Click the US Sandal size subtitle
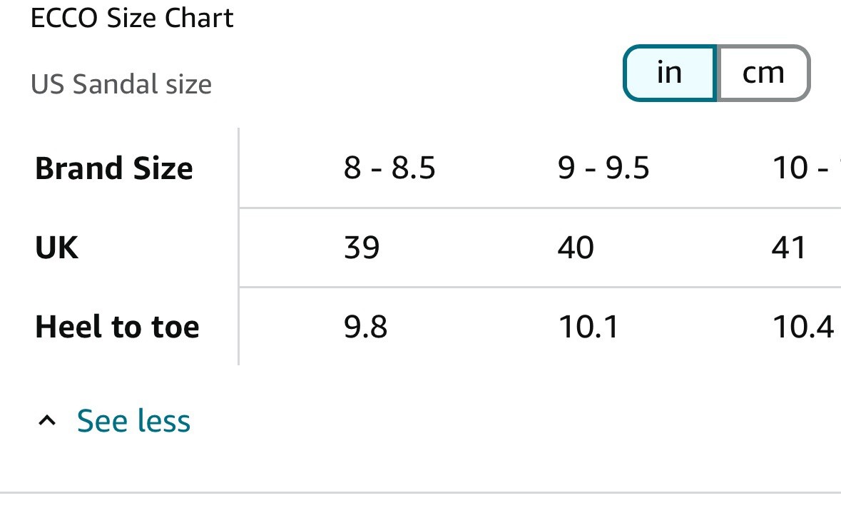The height and width of the screenshot is (508, 841). 121,84
